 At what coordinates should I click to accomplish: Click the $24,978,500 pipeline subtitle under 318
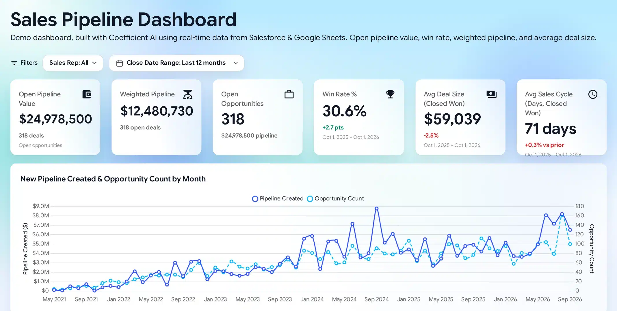click(249, 136)
